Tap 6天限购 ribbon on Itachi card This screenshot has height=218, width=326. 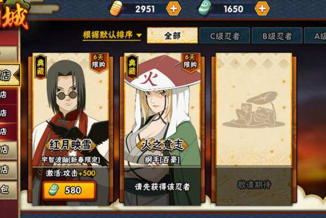99,62
